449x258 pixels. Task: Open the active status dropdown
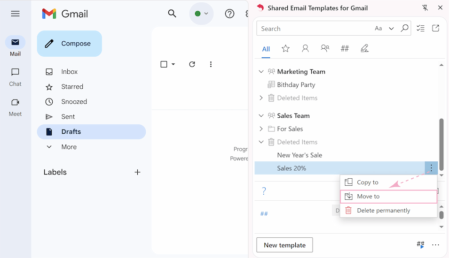pos(201,14)
